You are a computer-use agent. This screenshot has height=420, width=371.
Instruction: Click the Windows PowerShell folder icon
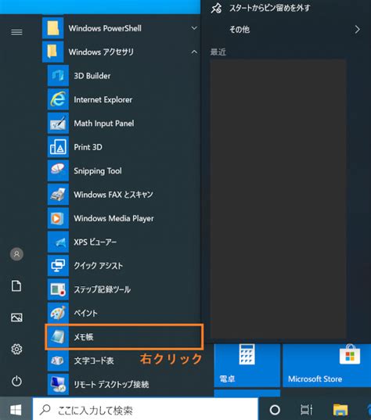click(x=52, y=28)
